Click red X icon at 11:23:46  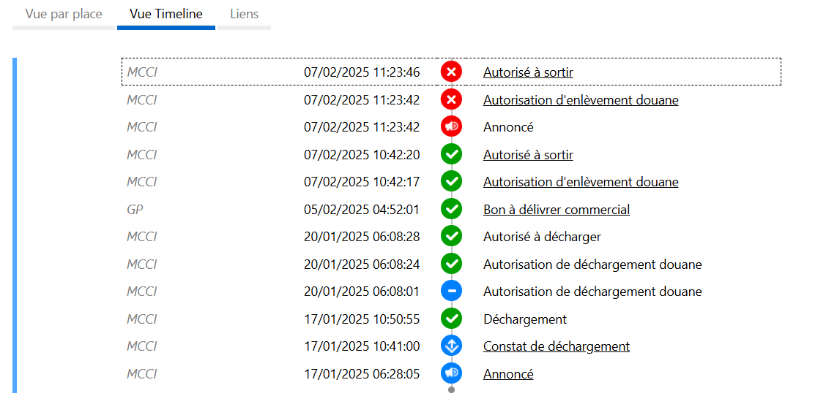coord(451,72)
